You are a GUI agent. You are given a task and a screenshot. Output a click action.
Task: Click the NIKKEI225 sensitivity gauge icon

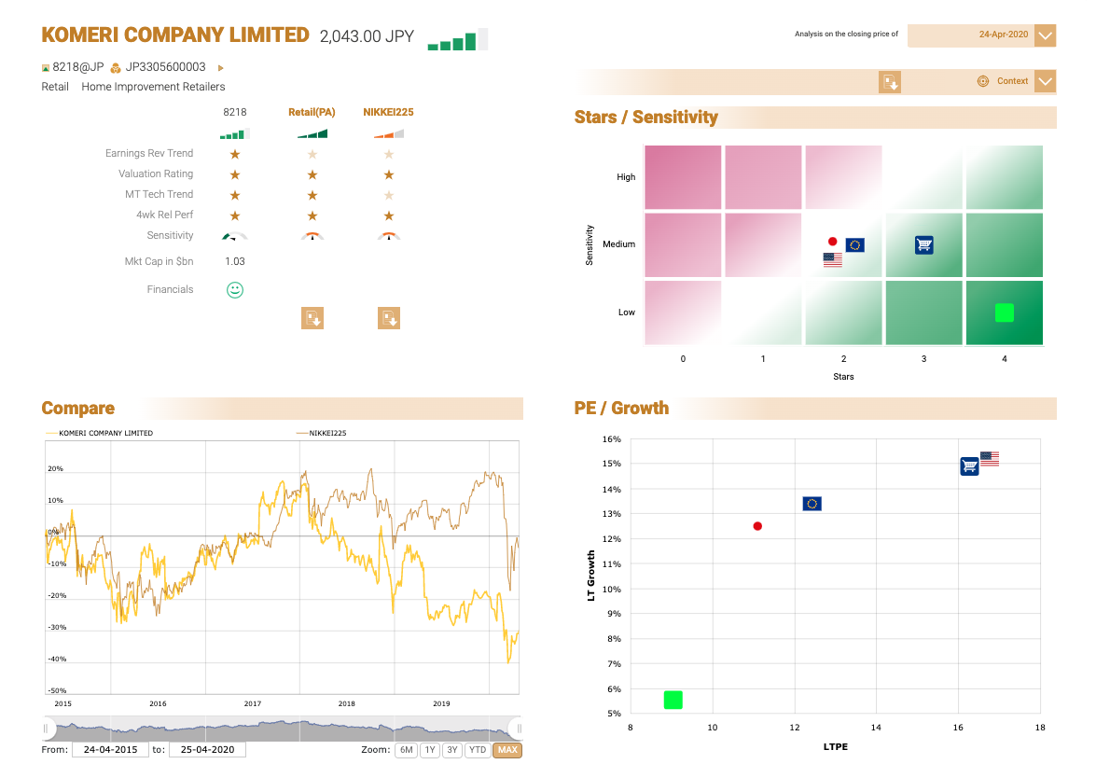(x=389, y=237)
